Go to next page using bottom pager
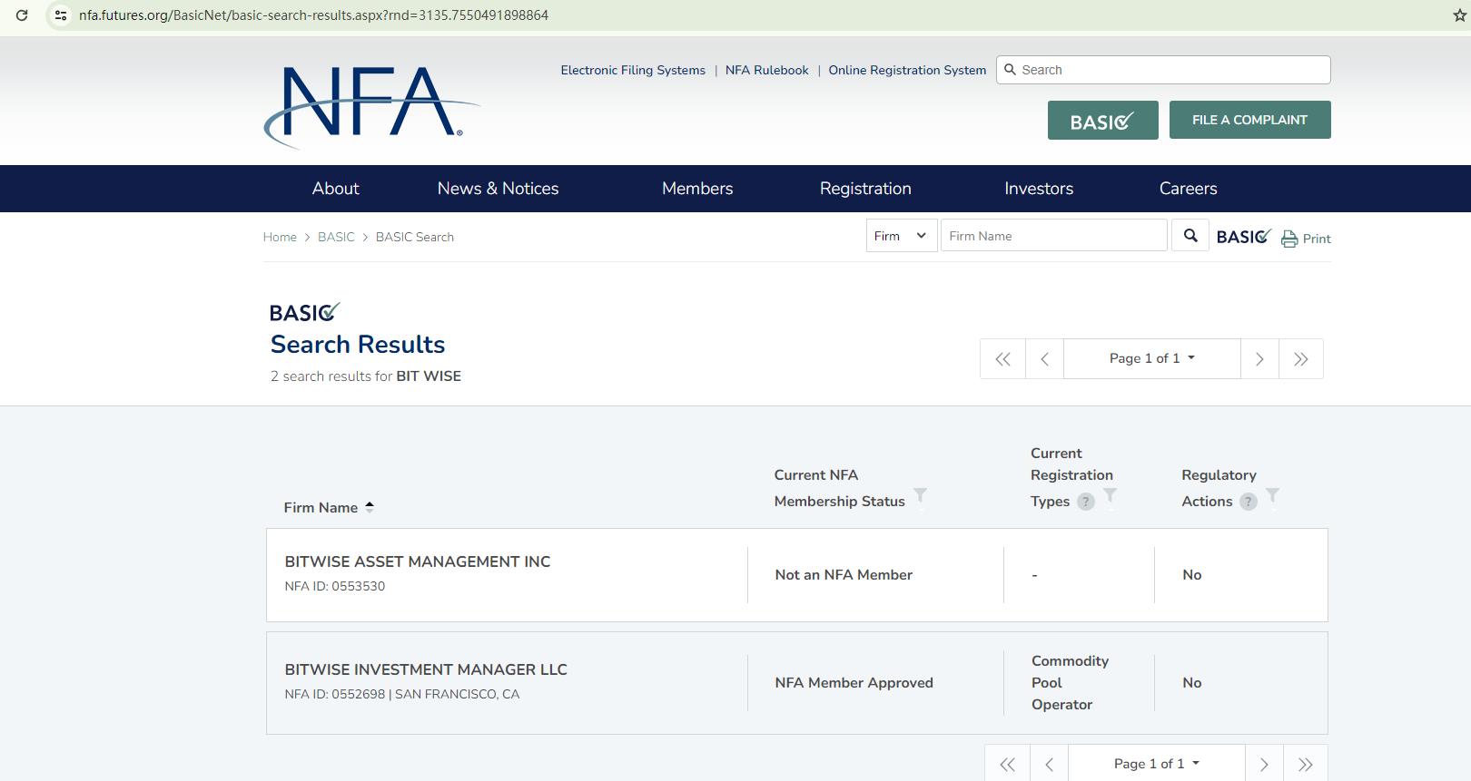This screenshot has width=1471, height=781. (1265, 765)
